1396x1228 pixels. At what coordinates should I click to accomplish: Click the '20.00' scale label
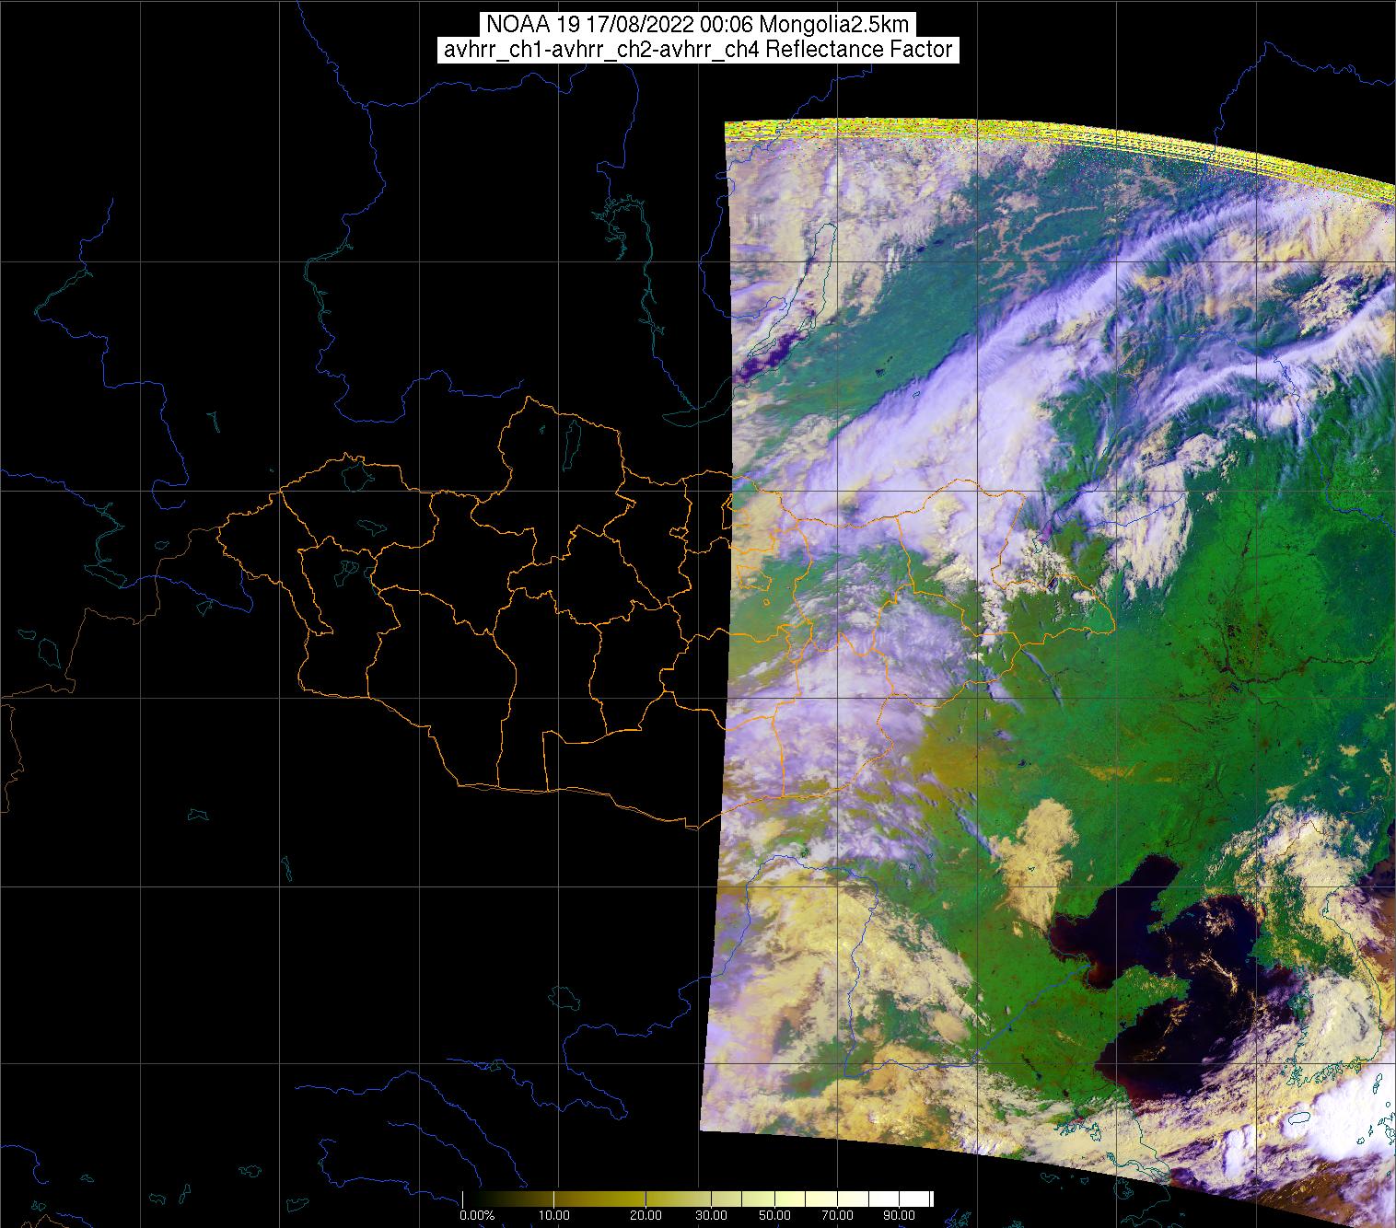pyautogui.click(x=647, y=1217)
